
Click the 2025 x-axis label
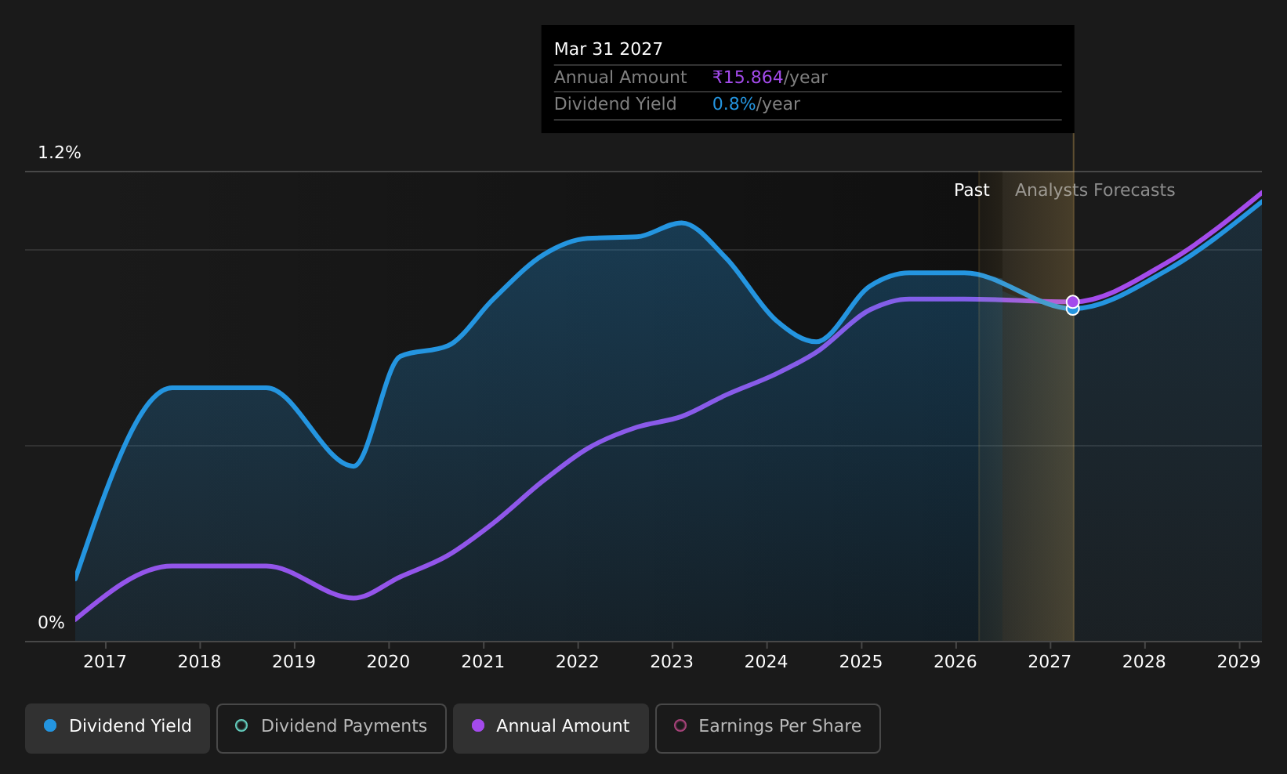861,662
